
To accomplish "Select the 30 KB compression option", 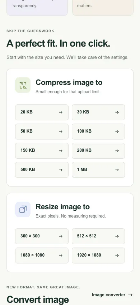I will (98, 112).
